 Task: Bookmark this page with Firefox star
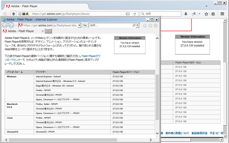tap(206, 14)
